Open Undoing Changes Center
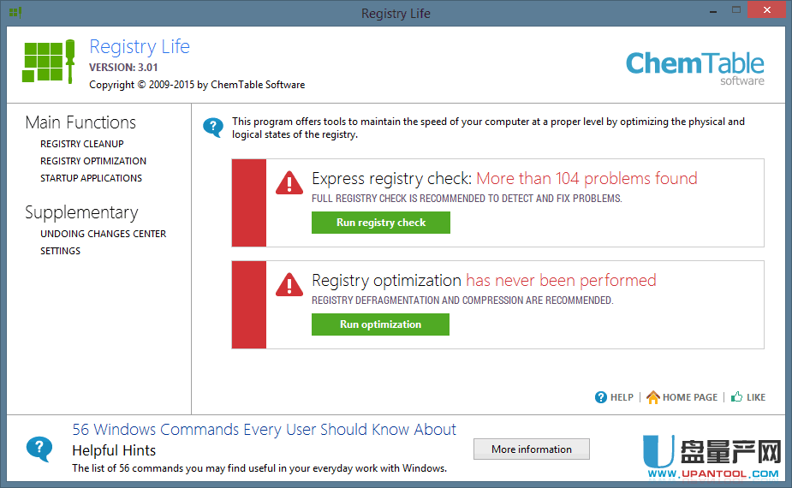Image resolution: width=792 pixels, height=488 pixels. tap(103, 234)
